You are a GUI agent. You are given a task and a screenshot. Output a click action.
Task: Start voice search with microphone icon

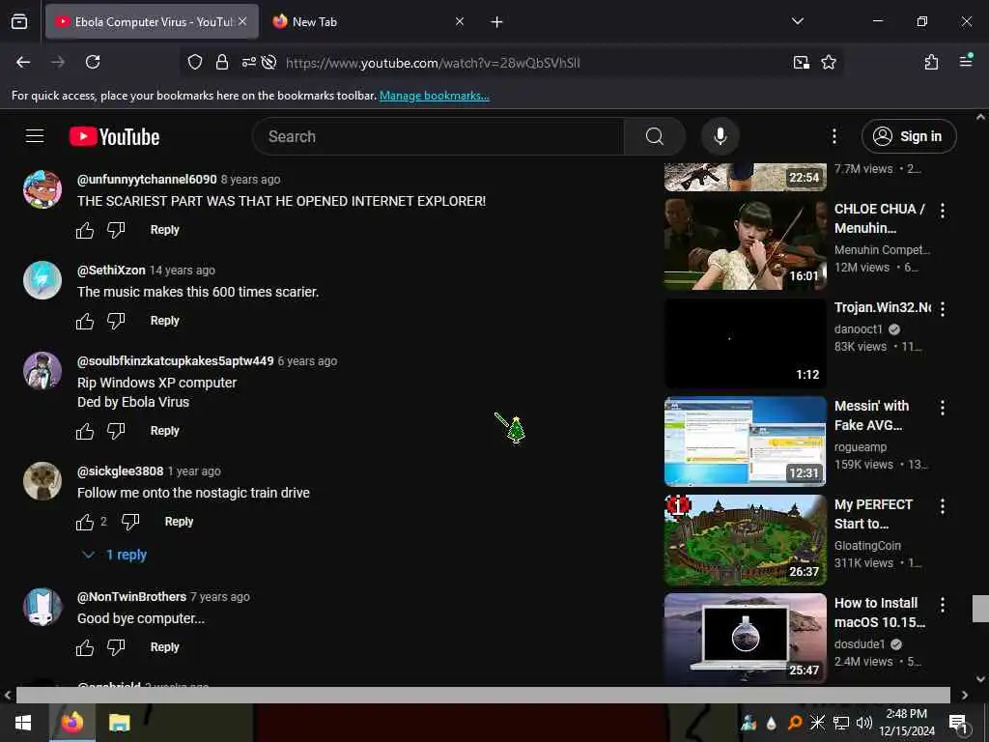click(x=720, y=136)
